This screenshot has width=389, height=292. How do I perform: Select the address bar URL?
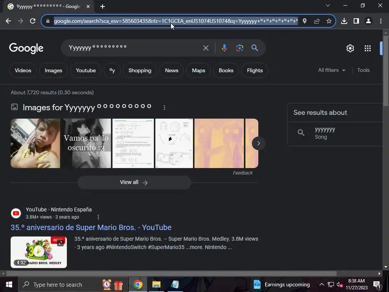click(x=176, y=21)
